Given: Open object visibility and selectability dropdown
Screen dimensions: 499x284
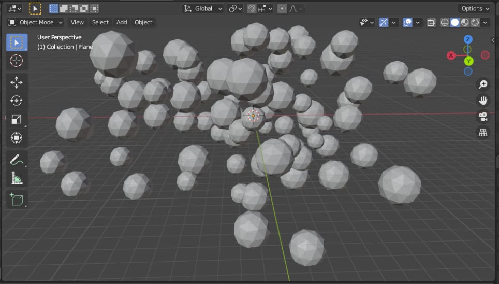Looking at the screenshot, I should (366, 22).
